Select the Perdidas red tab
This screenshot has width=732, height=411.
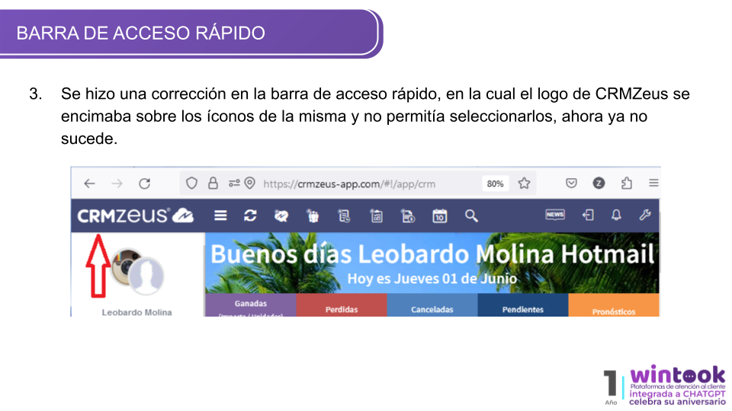342,304
